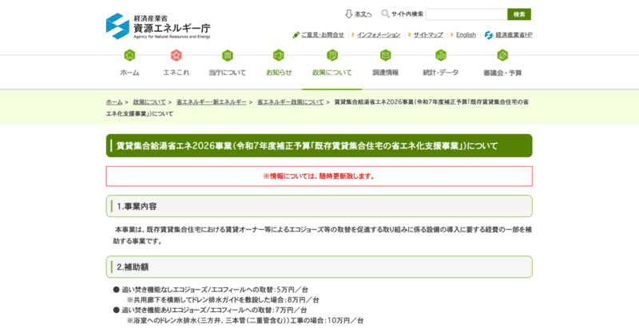
Task: Click the red star icon above エネこれ
Action: click(176, 55)
